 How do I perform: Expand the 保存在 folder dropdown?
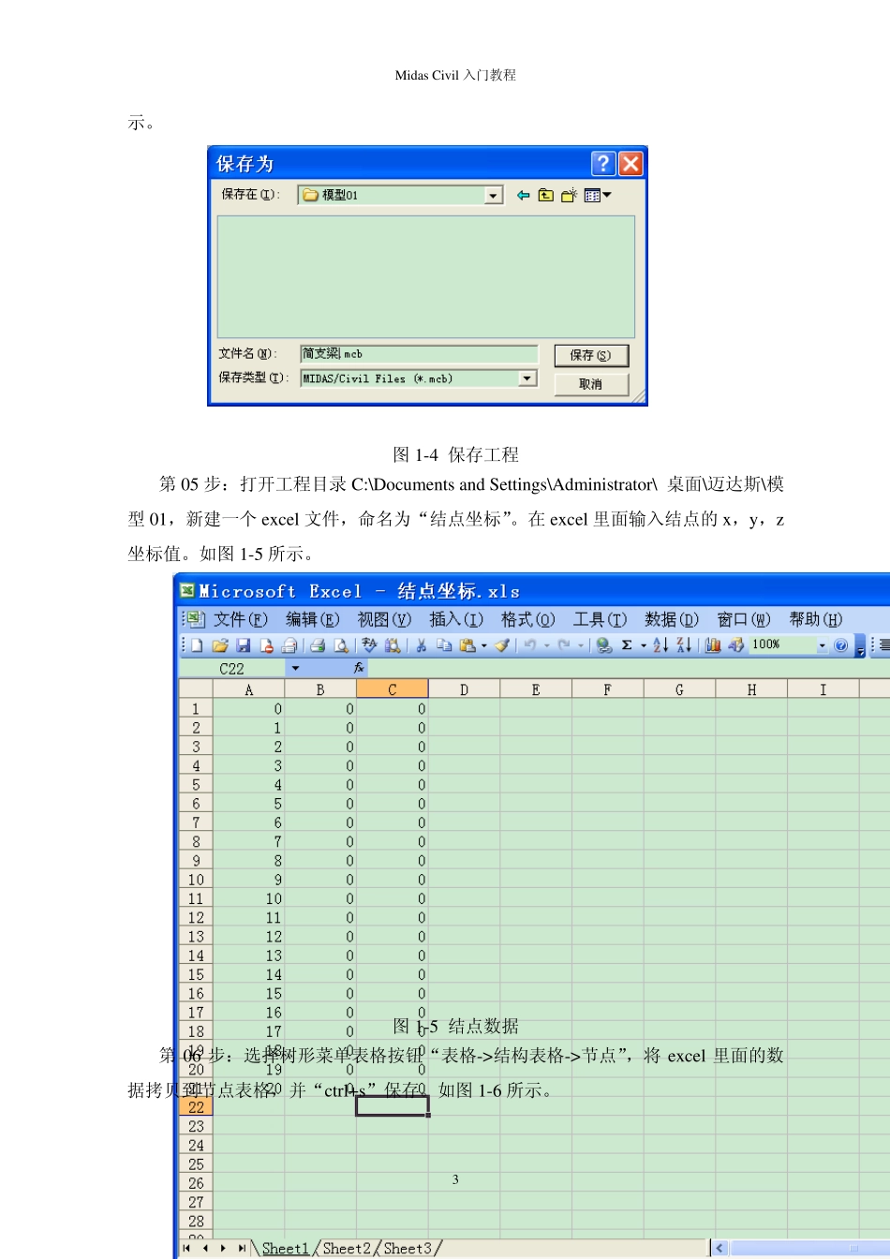coord(494,195)
